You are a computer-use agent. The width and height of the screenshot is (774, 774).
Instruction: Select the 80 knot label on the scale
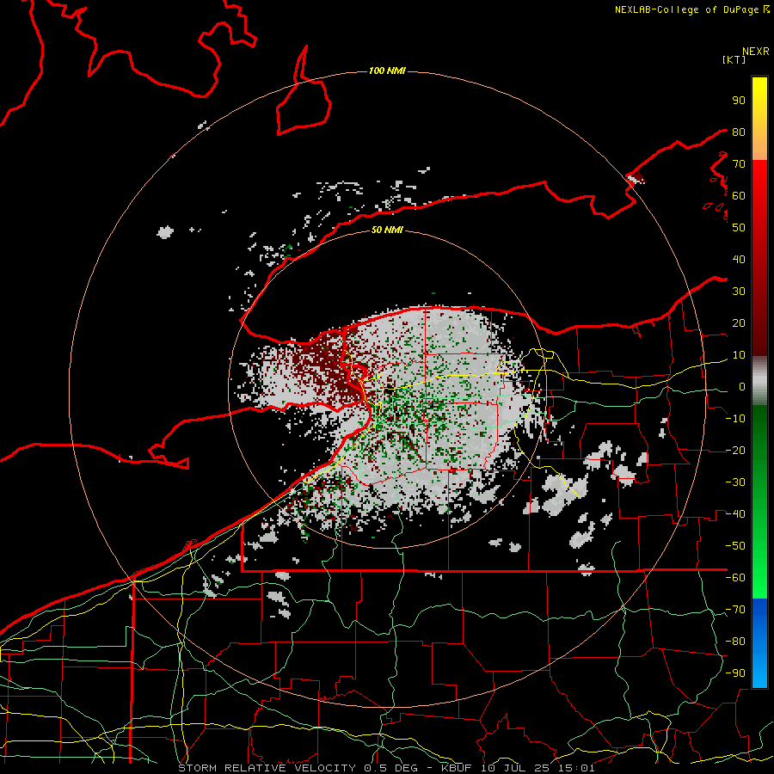[739, 132]
